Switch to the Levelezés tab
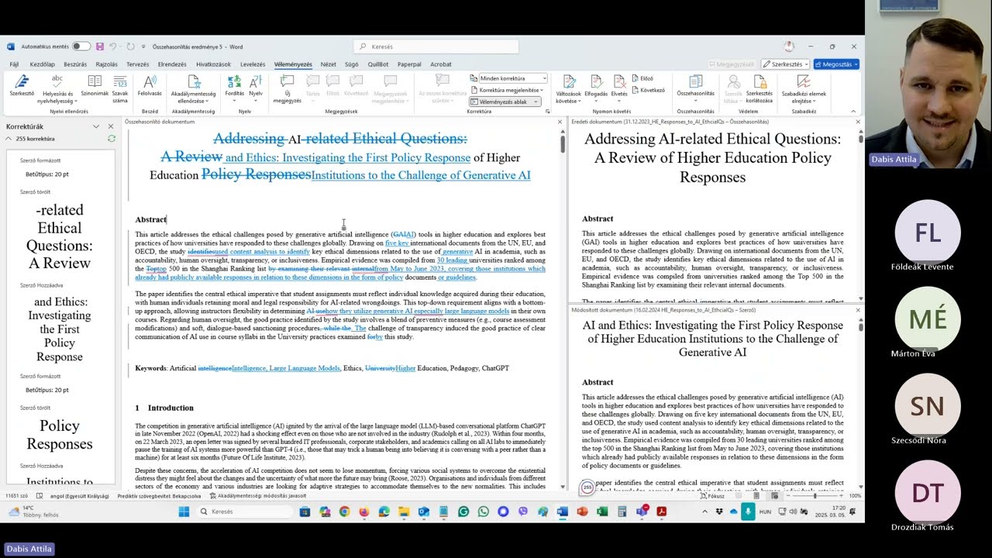This screenshot has width=992, height=558. click(253, 64)
